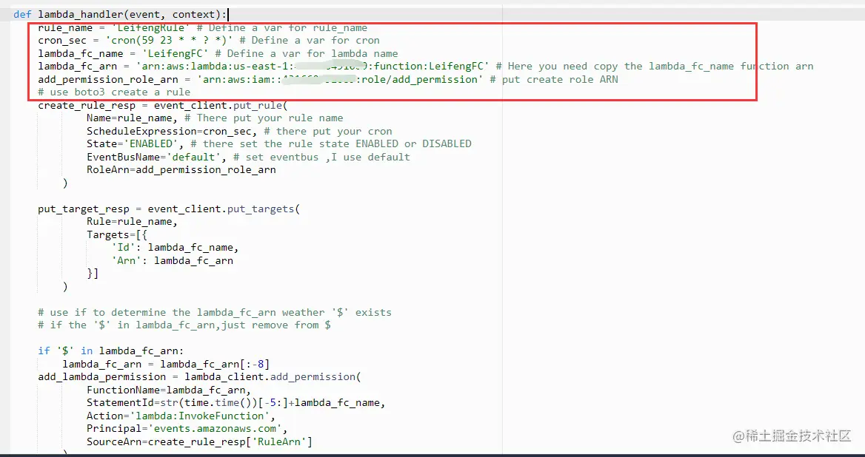Click the add_permission_role_arn variable assignment
The height and width of the screenshot is (457, 865).
point(260,79)
